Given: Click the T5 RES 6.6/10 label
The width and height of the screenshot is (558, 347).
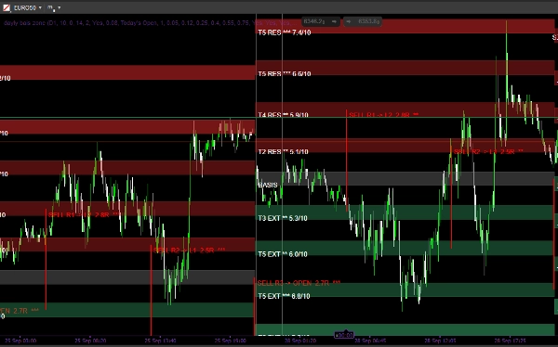Looking at the screenshot, I should tap(285, 74).
